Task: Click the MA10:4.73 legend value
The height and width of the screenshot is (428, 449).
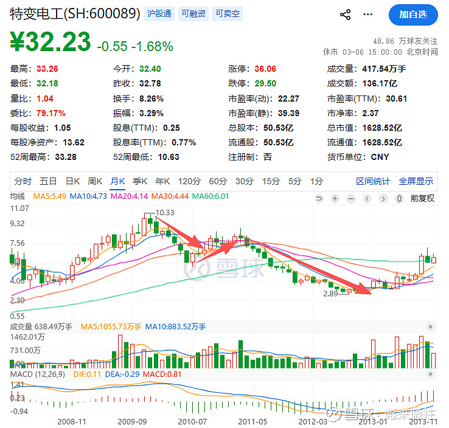Action: 88,196
